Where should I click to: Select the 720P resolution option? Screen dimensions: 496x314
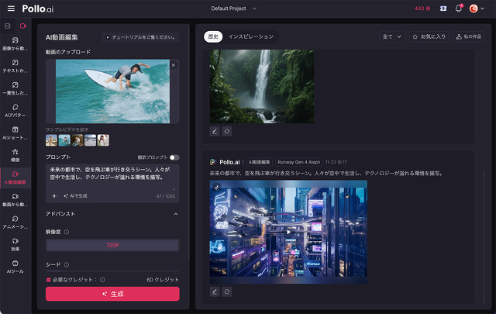pos(112,245)
